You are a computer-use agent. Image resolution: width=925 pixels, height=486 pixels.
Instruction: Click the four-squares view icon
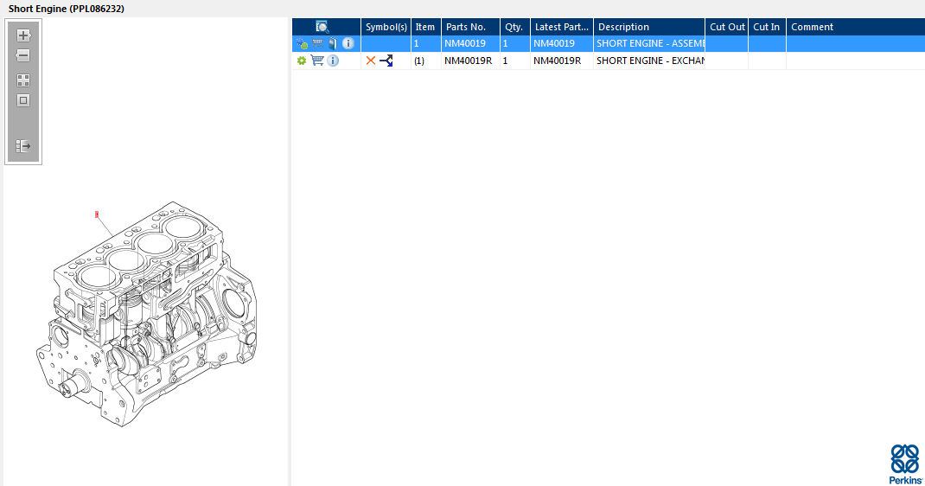point(23,80)
